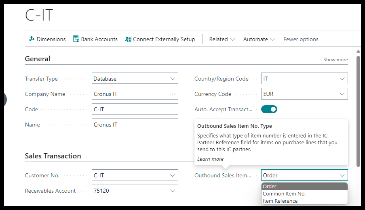Click the Bank Accounts icon
365x210 pixels.
[76, 39]
